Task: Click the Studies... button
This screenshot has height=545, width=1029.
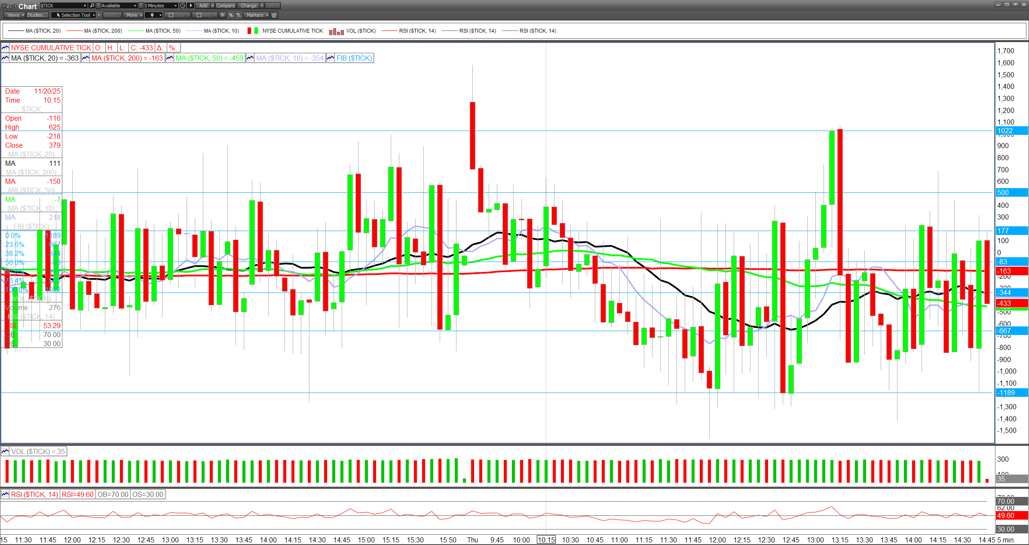Action: pos(37,15)
